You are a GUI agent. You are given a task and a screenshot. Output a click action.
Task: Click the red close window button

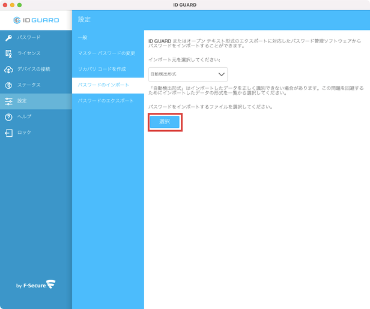pyautogui.click(x=5, y=5)
